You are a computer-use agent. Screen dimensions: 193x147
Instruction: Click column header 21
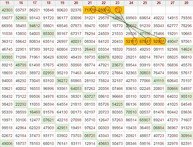(90, 3)
